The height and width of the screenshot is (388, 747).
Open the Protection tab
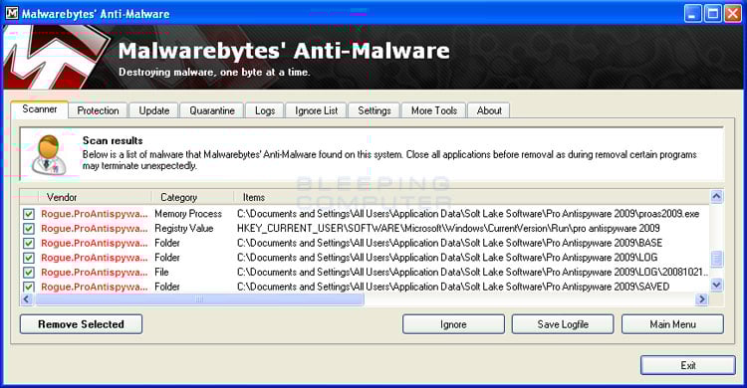[x=98, y=110]
